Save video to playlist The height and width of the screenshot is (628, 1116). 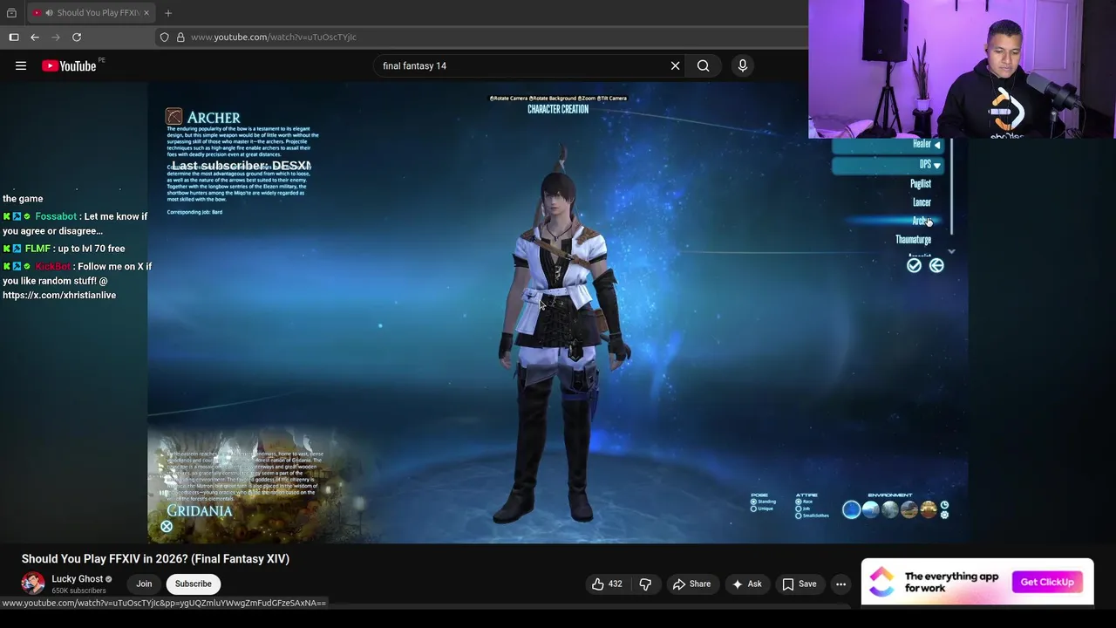click(799, 584)
